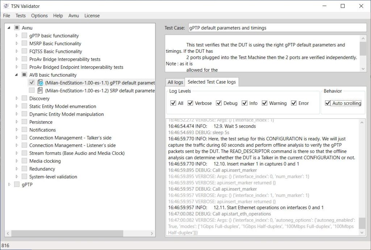Viewport: 371px width, 250px height.
Task: Switch to the All logs tab
Action: pyautogui.click(x=175, y=82)
